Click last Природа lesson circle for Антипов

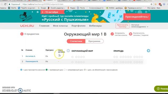tap(142, 57)
